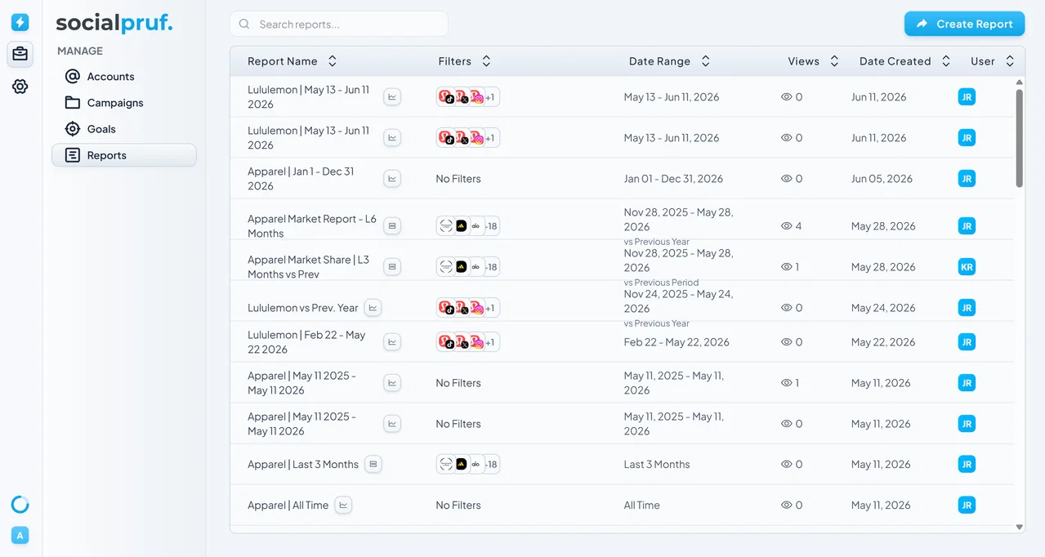1045x557 pixels.
Task: Sort the table by Report Name
Action: click(x=332, y=61)
